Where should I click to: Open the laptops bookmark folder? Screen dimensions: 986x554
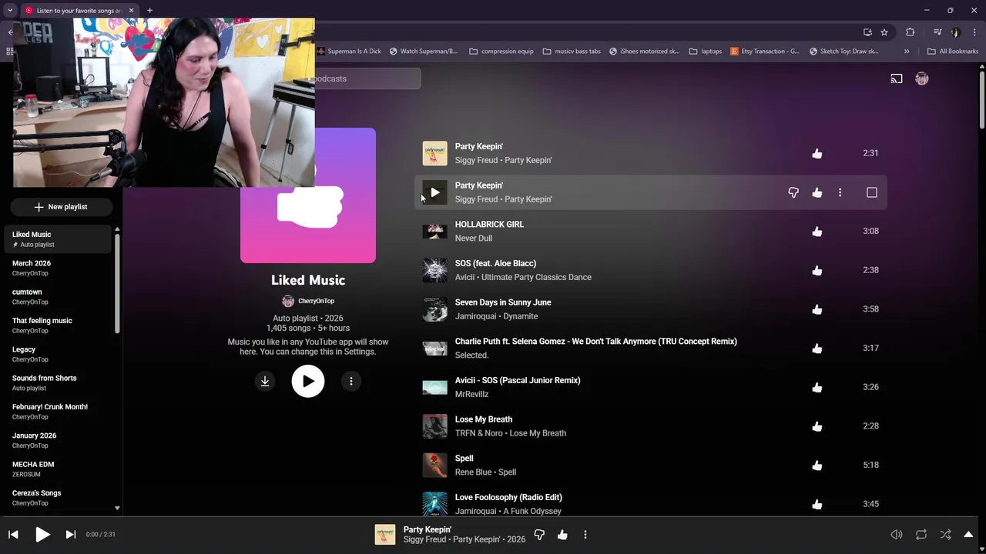(706, 52)
